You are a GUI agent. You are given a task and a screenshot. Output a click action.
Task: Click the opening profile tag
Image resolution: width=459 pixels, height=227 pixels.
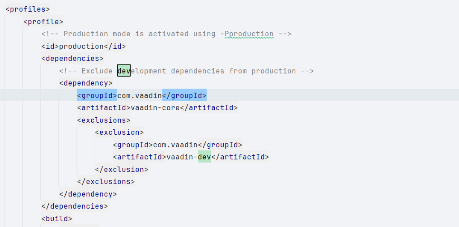click(43, 21)
